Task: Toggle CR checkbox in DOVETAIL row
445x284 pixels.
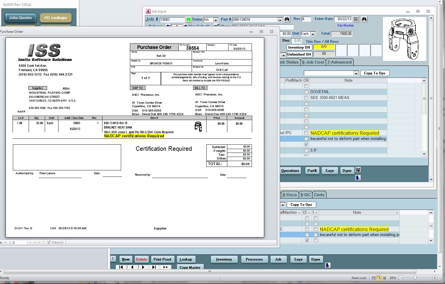Action: 306,92
